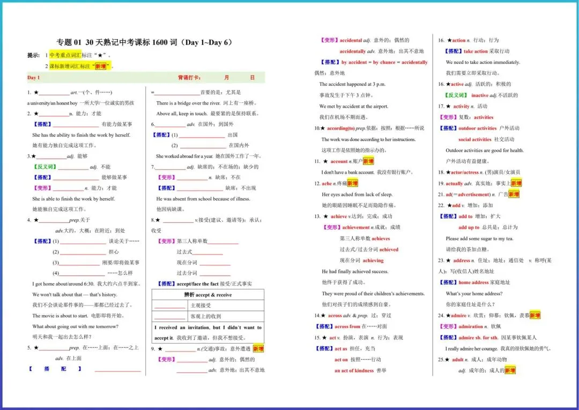Select 'We won't talk about that — that's history.'

(x=75, y=294)
